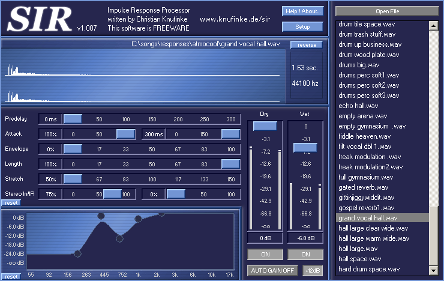Open the Setup options
This screenshot has width=444, height=281.
coord(302,27)
